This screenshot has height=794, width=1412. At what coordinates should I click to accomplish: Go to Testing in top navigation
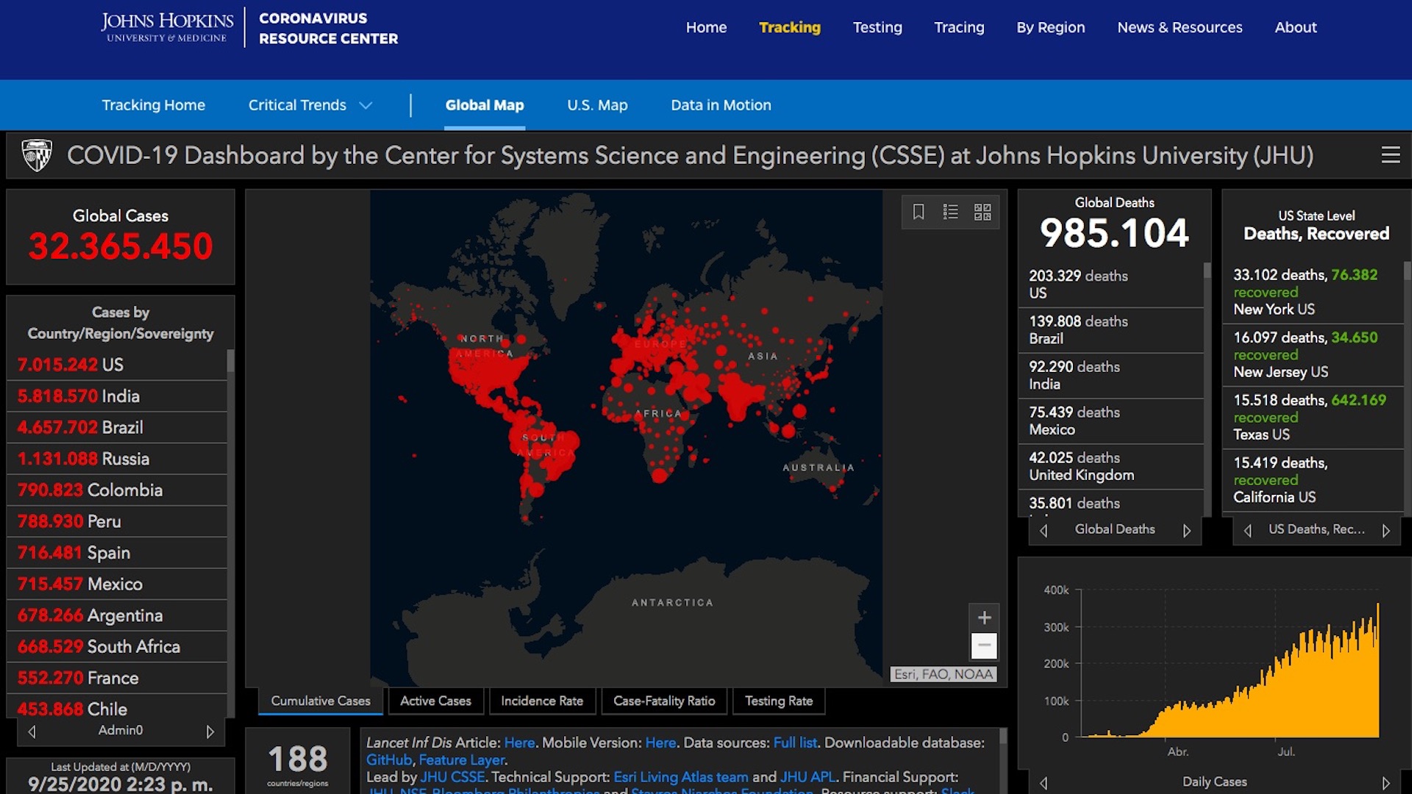877,27
